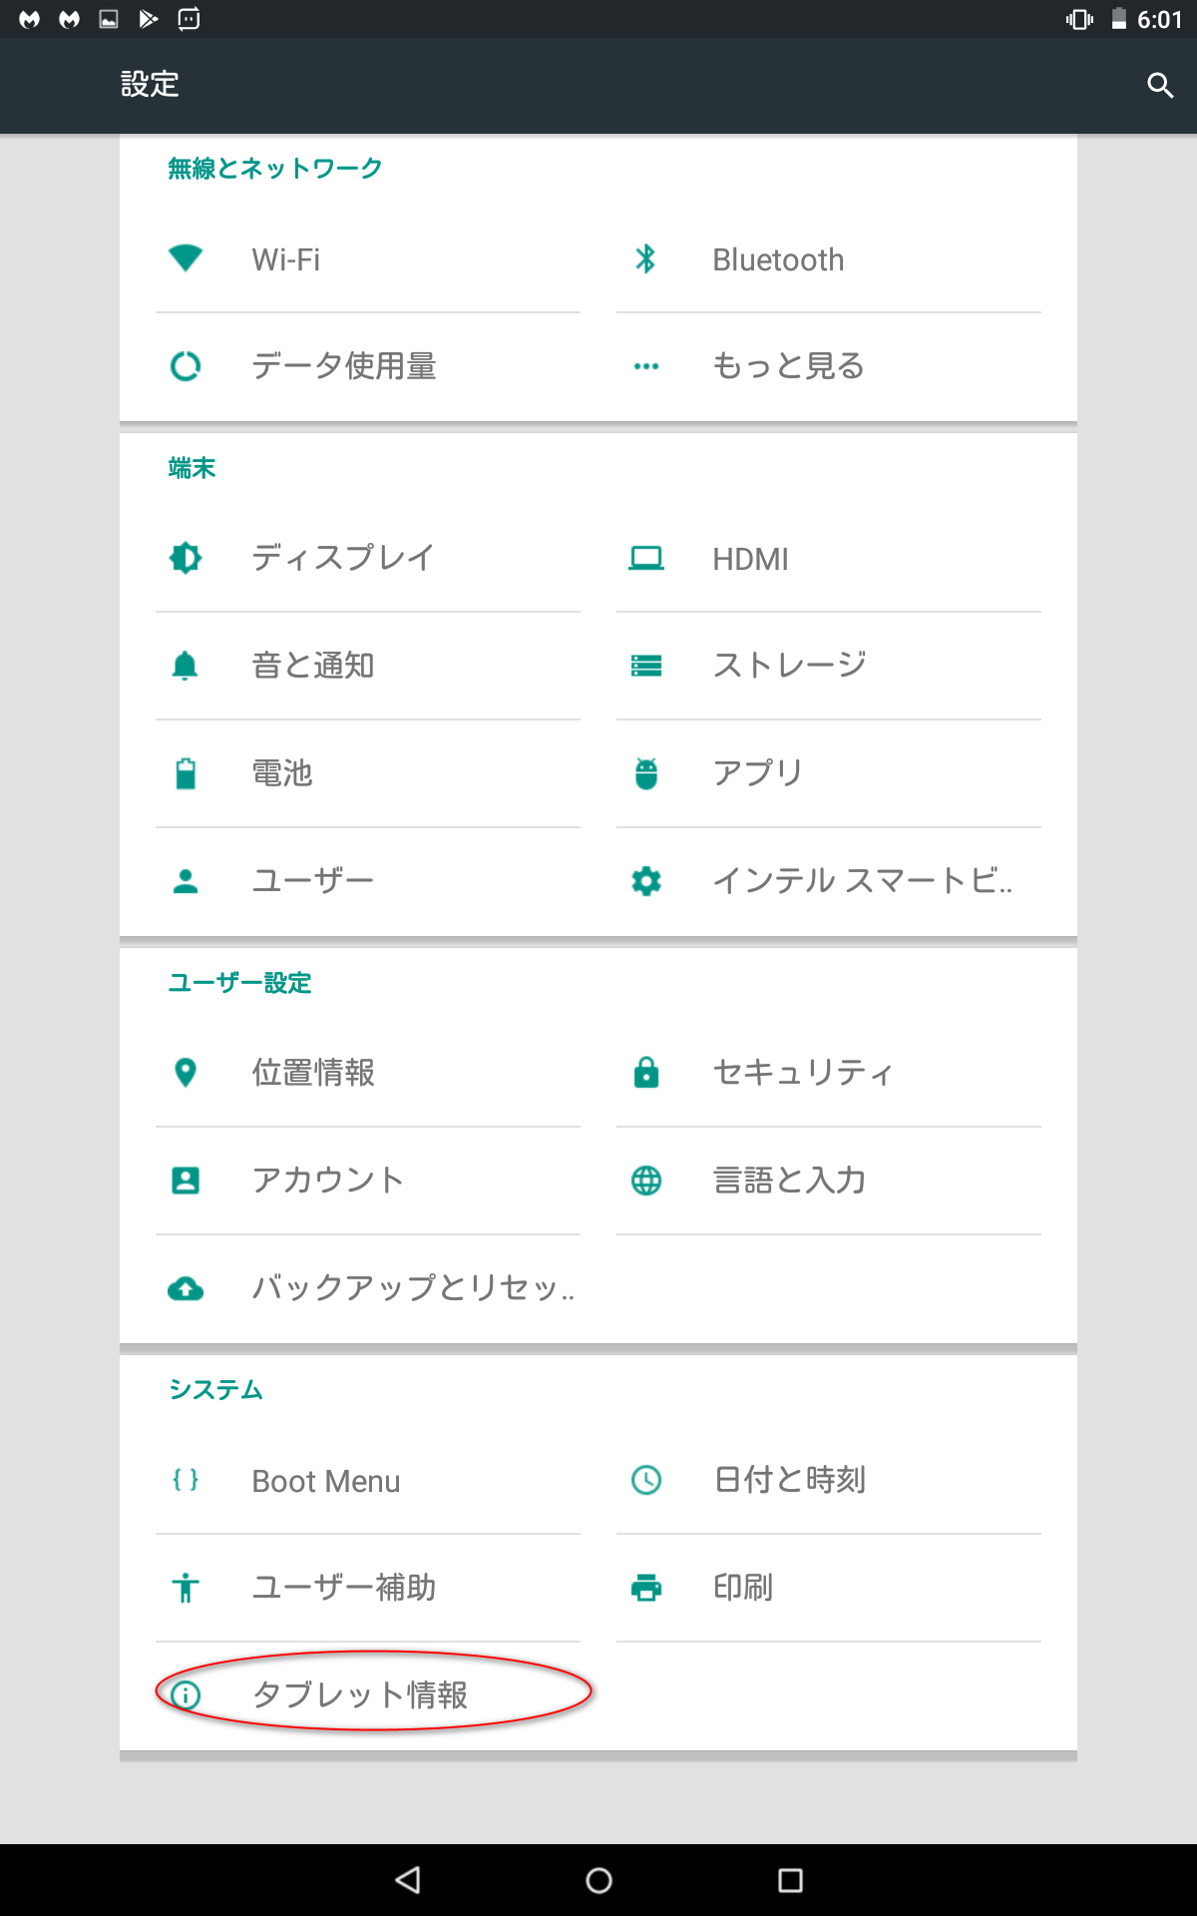Open タブレット情報 about page
The width and height of the screenshot is (1197, 1916).
pos(359,1694)
